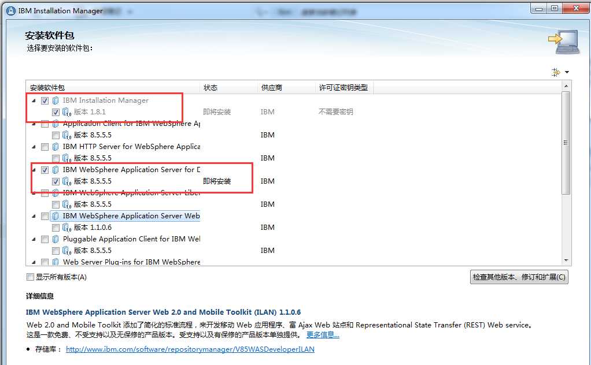Screen dimensions: 591x365
Task: Click the tree view options toolbar icon
Action: [556, 72]
